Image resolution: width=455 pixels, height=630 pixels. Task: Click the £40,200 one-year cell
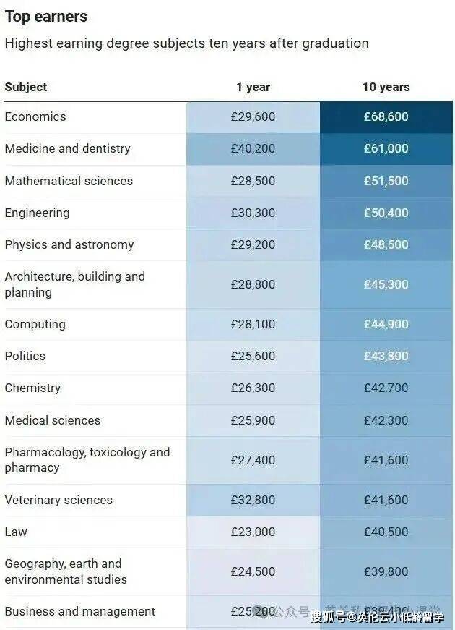point(253,148)
